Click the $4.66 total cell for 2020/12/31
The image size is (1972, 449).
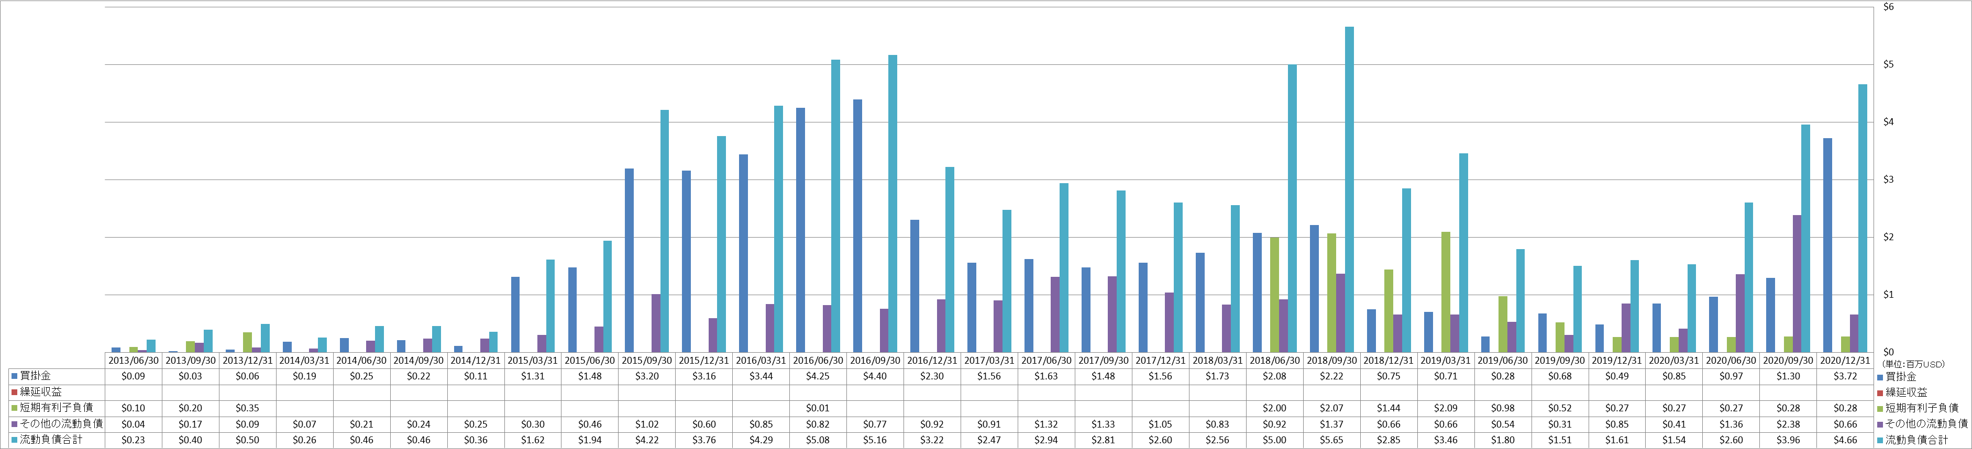point(1846,441)
